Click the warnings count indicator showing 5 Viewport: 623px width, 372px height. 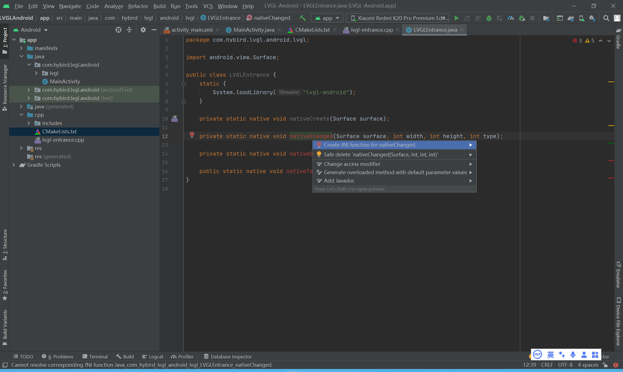tap(589, 41)
